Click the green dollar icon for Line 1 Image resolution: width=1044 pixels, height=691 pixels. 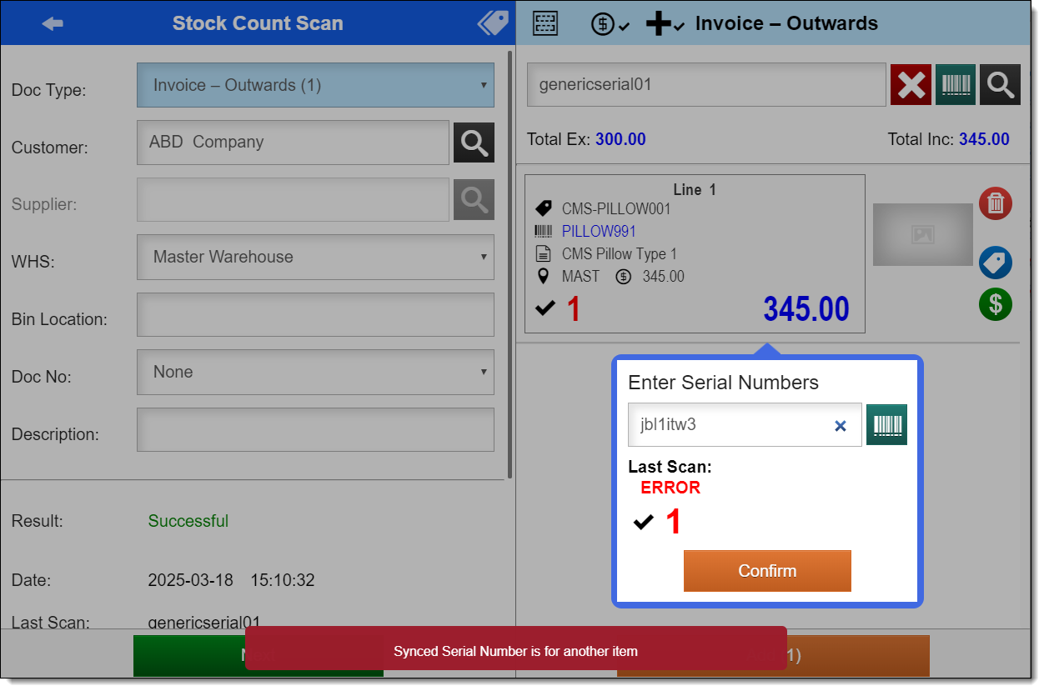tap(996, 304)
